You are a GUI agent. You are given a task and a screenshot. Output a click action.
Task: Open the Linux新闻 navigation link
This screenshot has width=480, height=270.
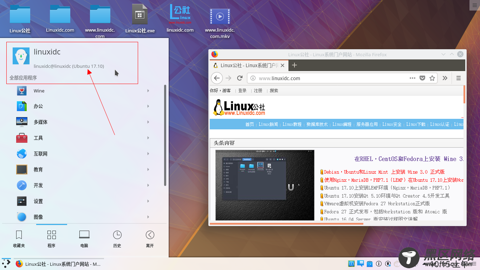[268, 124]
